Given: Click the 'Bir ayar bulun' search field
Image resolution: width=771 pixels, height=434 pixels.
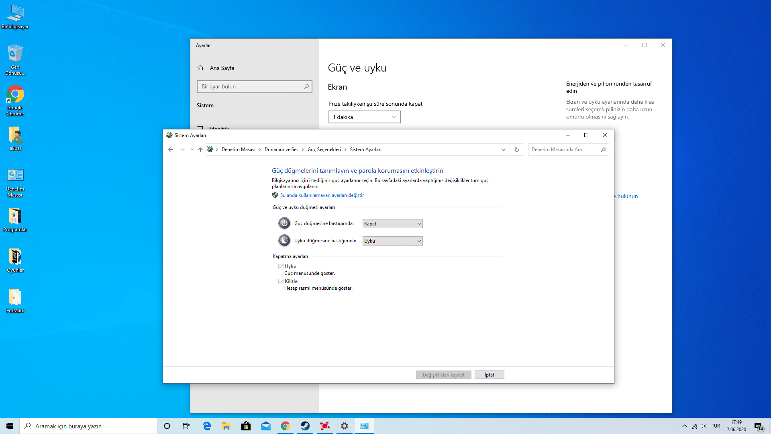Looking at the screenshot, I should 251,87.
